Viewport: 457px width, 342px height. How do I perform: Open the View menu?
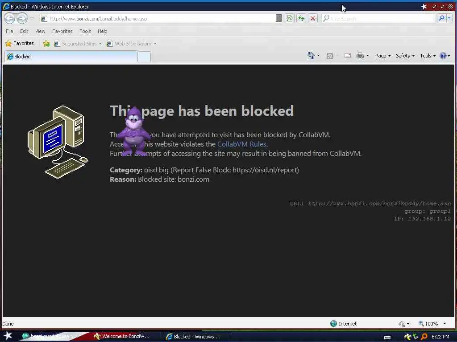point(40,31)
